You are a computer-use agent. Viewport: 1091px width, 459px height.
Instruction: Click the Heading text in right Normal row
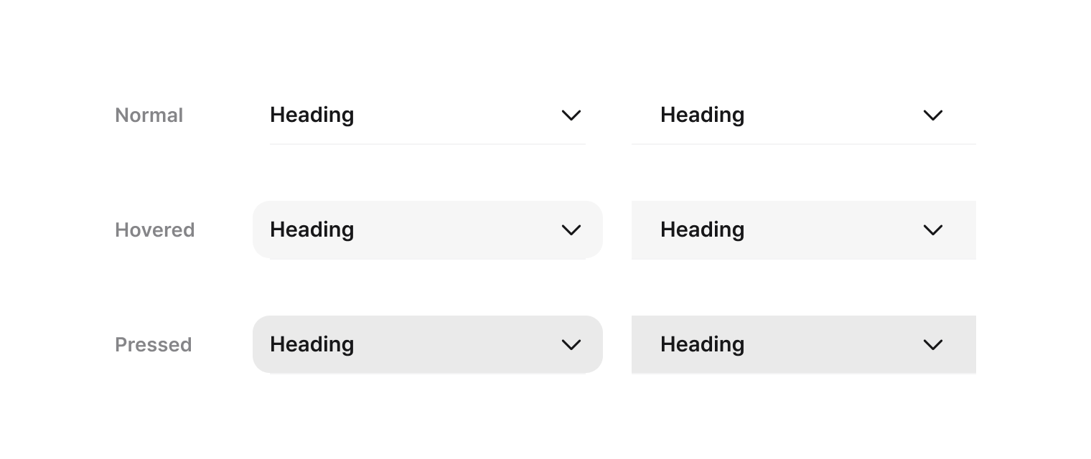click(x=703, y=115)
